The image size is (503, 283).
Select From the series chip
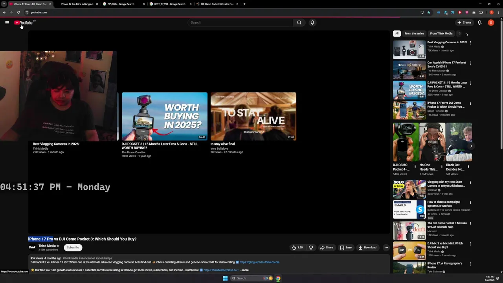414,33
